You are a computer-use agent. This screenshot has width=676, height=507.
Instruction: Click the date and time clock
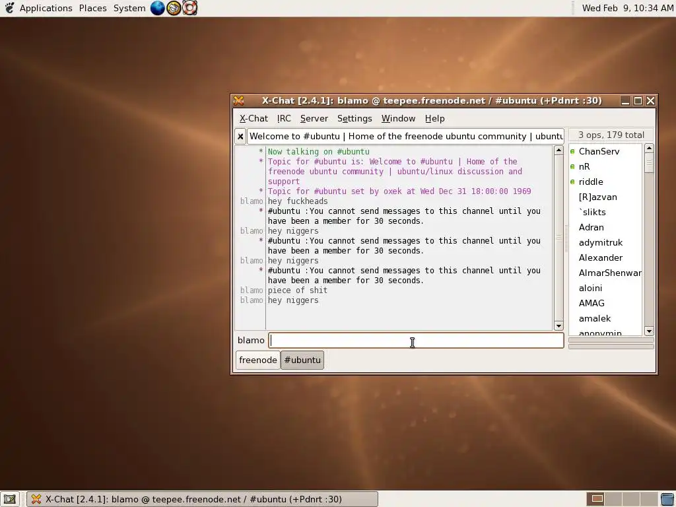[x=627, y=8]
